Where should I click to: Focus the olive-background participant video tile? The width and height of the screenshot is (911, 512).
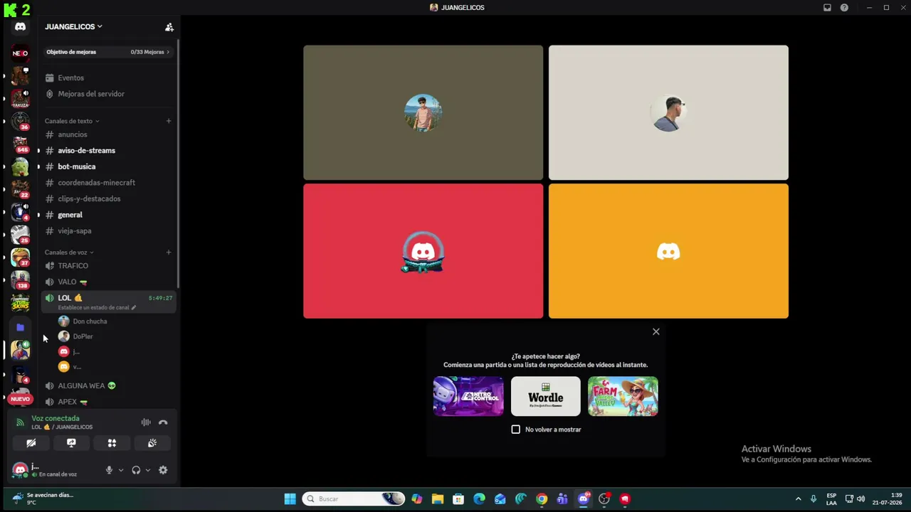pos(423,112)
